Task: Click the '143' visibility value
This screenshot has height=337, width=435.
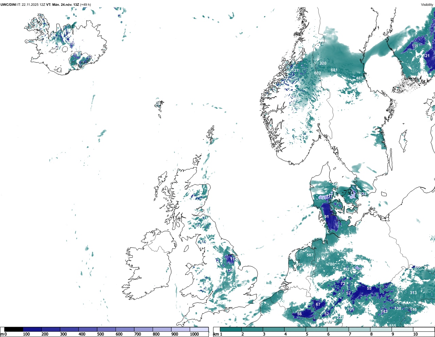Action: (384, 311)
